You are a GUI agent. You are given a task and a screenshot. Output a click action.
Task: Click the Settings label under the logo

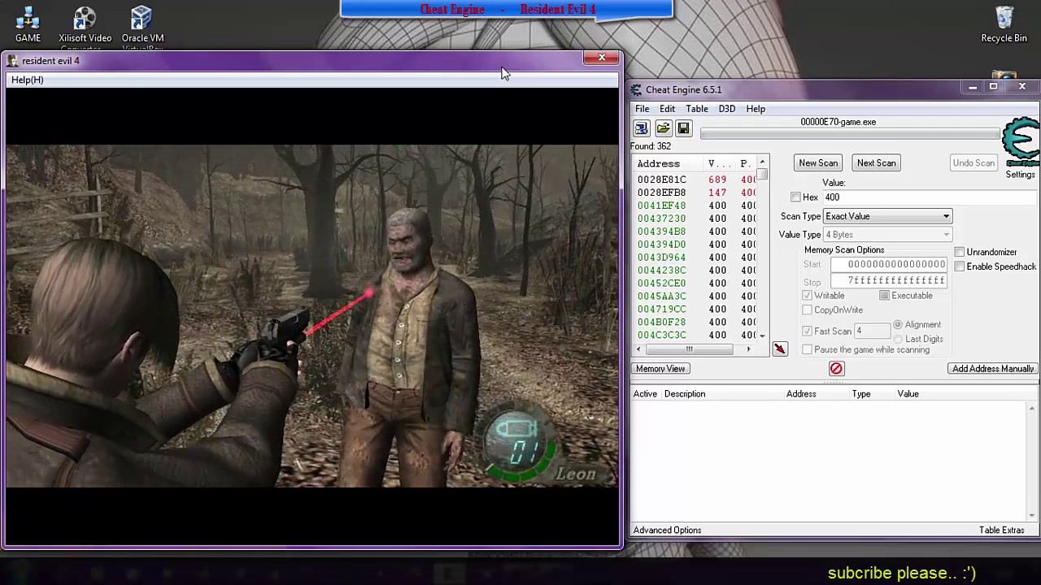click(1020, 175)
